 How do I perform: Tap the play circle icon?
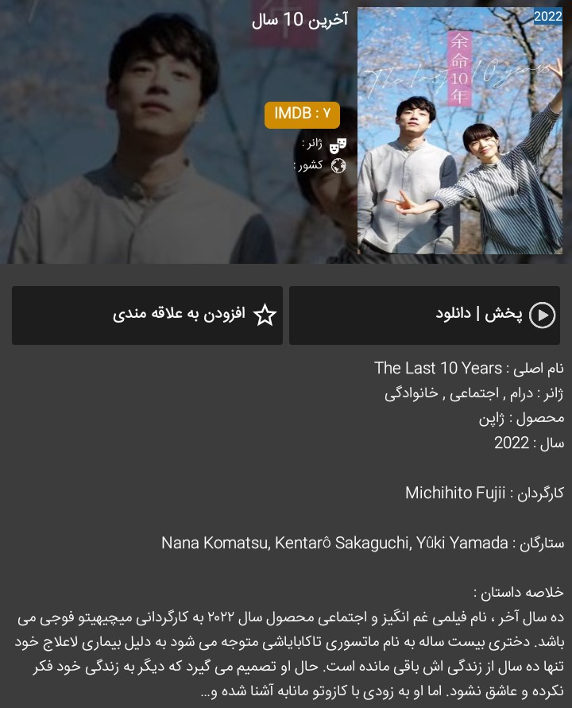542,315
